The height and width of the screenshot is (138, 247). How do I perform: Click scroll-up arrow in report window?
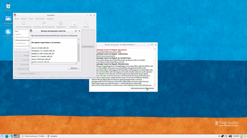155,49
